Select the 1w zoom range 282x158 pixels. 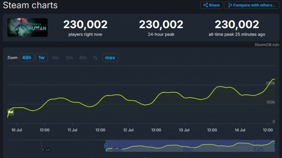pyautogui.click(x=42, y=57)
